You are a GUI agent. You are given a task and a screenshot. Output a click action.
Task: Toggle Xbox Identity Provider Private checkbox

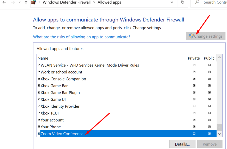point(194,106)
